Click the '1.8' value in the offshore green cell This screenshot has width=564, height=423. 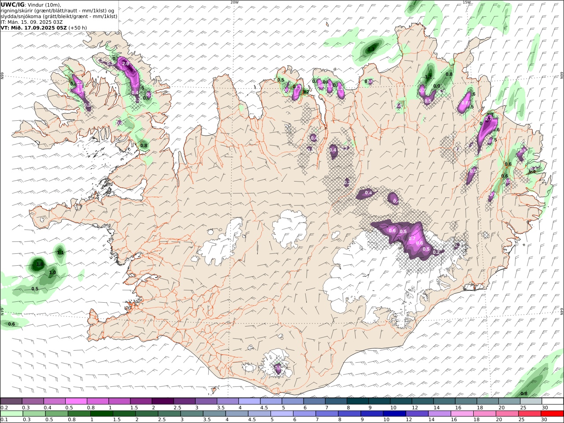tap(40, 264)
